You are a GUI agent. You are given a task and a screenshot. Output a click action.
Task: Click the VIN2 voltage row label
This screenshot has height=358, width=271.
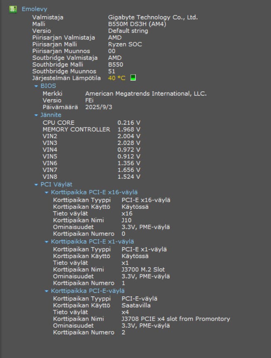pos(50,136)
